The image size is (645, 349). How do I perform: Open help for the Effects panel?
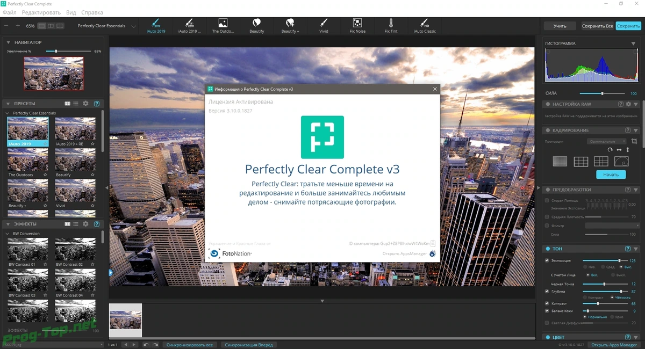point(97,224)
